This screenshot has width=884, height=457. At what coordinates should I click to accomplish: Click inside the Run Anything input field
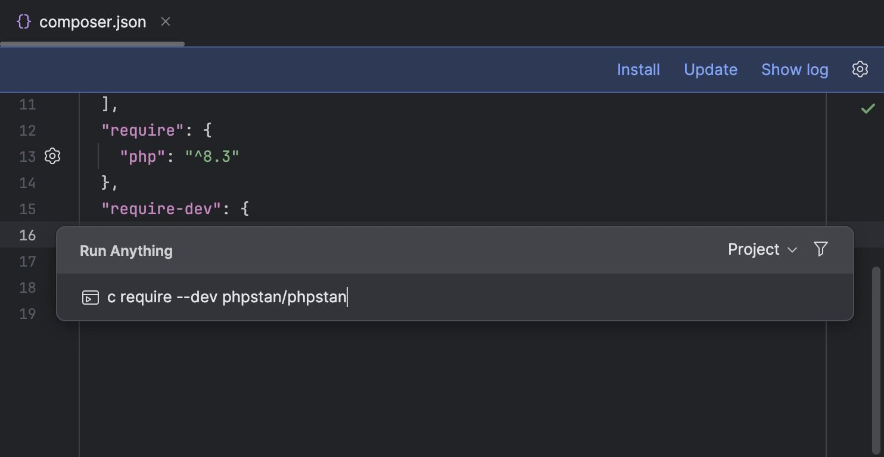[417, 297]
